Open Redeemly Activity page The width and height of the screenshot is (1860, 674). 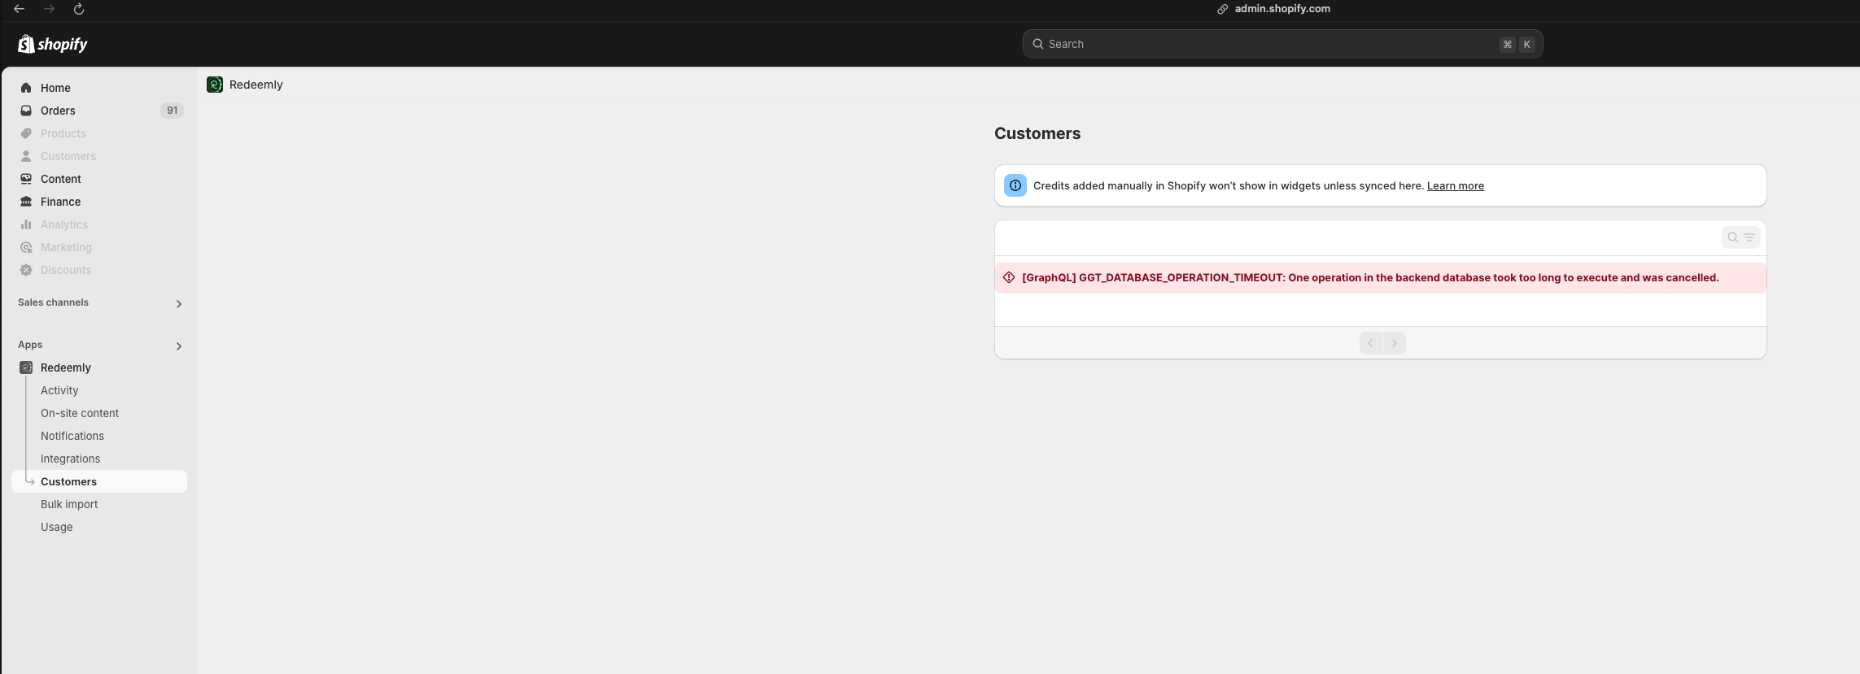(59, 390)
